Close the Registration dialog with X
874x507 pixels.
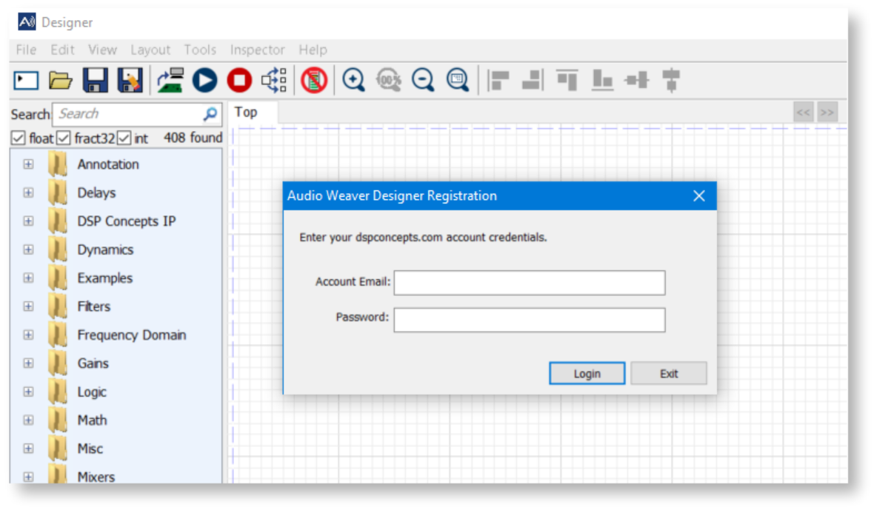[699, 196]
